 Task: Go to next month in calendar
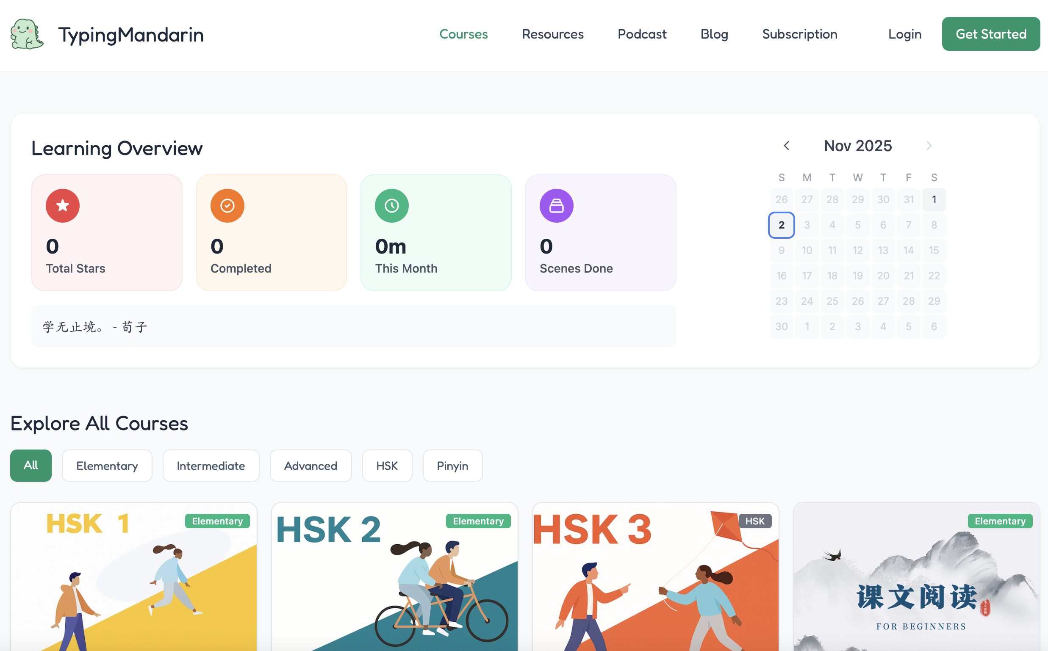pyautogui.click(x=929, y=146)
